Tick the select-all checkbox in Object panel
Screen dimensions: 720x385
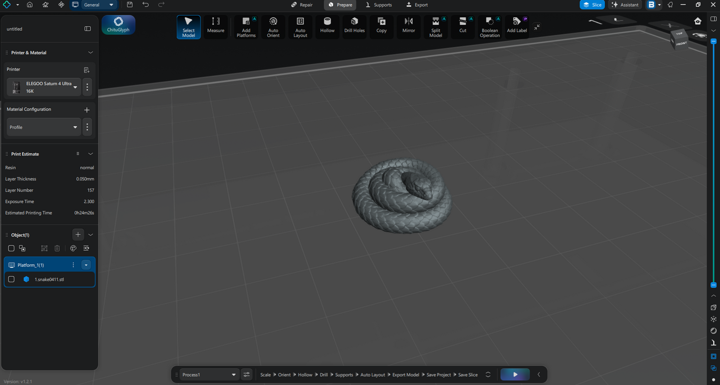point(11,248)
